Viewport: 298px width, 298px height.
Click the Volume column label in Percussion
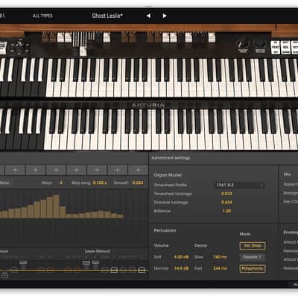[161, 246]
